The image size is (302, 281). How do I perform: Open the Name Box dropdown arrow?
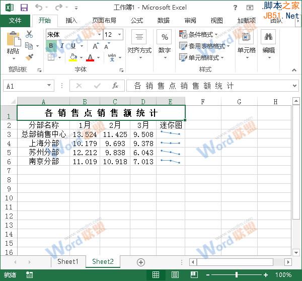coord(49,85)
